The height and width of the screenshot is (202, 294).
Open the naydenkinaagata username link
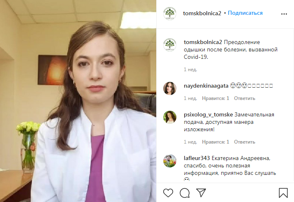pyautogui.click(x=206, y=86)
